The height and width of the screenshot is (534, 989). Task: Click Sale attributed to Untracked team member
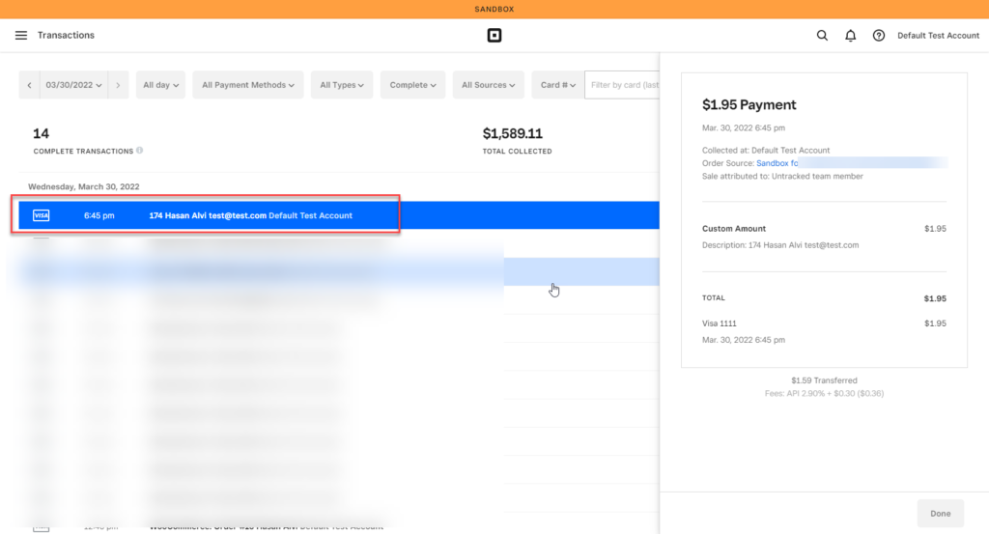(782, 177)
